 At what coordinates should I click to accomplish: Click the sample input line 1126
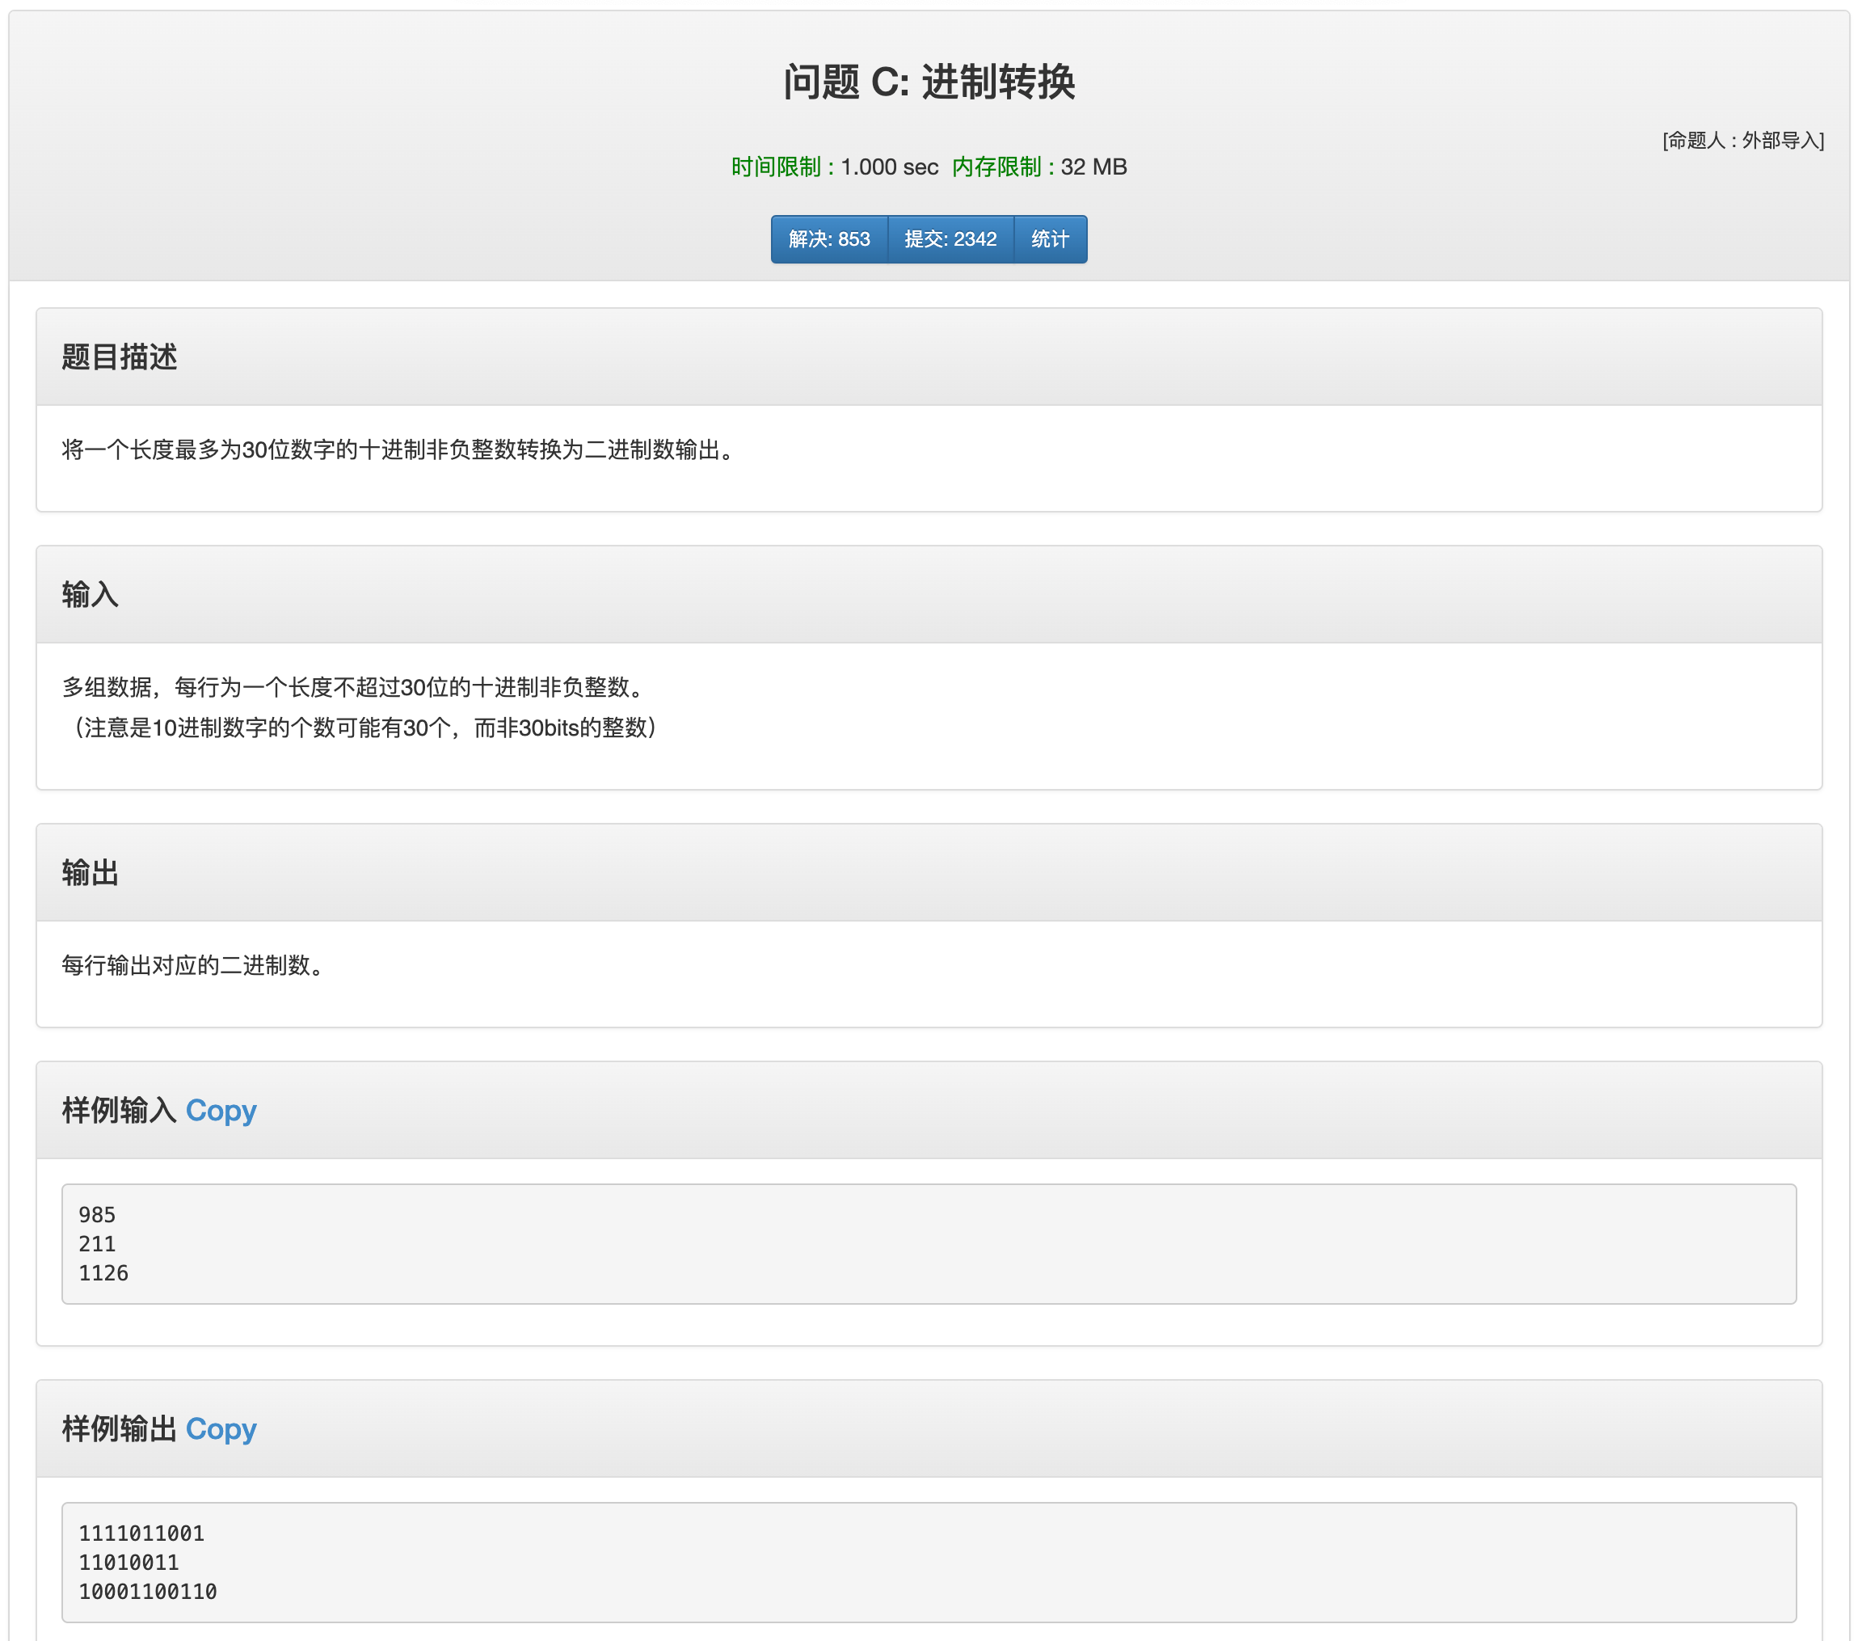click(104, 1273)
